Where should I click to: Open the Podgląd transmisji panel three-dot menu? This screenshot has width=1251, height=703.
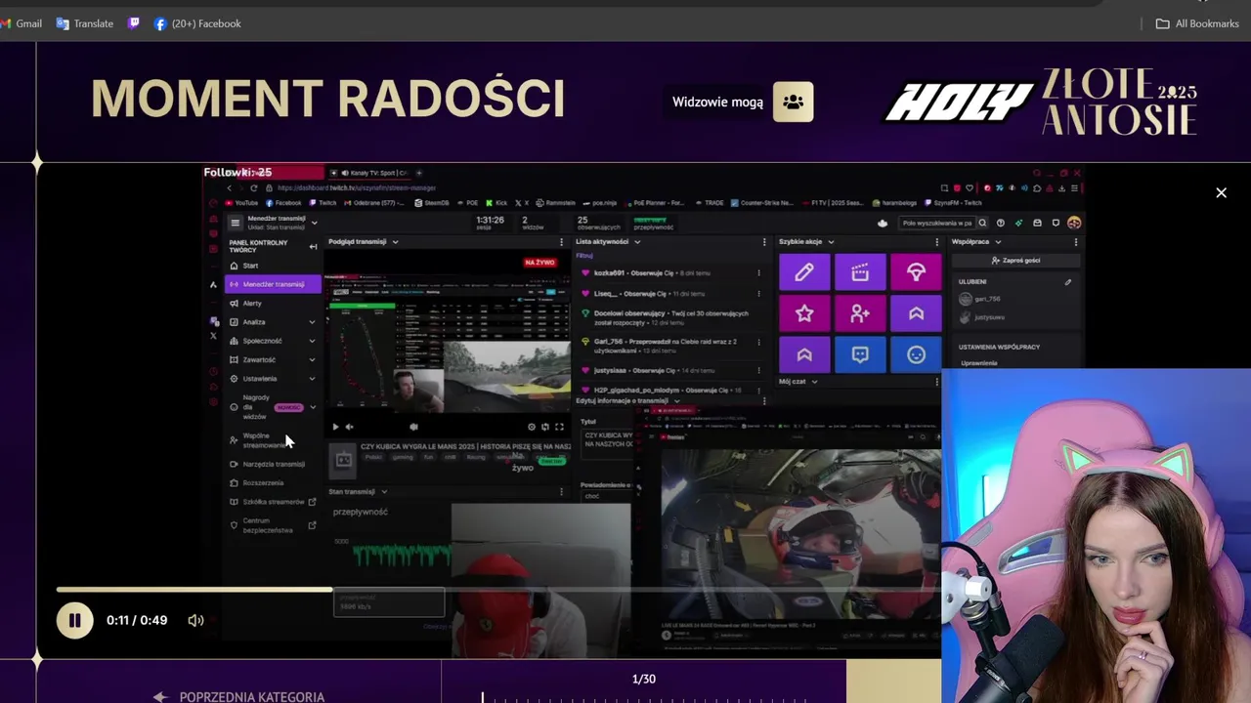[x=561, y=241]
